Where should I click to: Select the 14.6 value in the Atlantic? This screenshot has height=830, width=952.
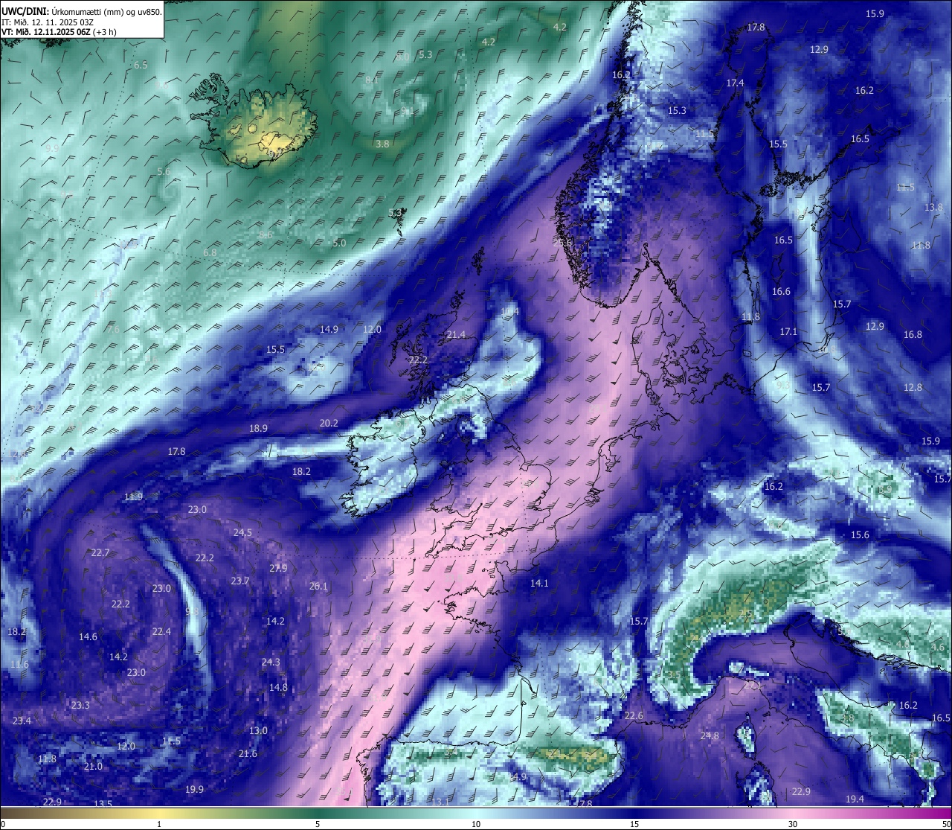pos(88,636)
